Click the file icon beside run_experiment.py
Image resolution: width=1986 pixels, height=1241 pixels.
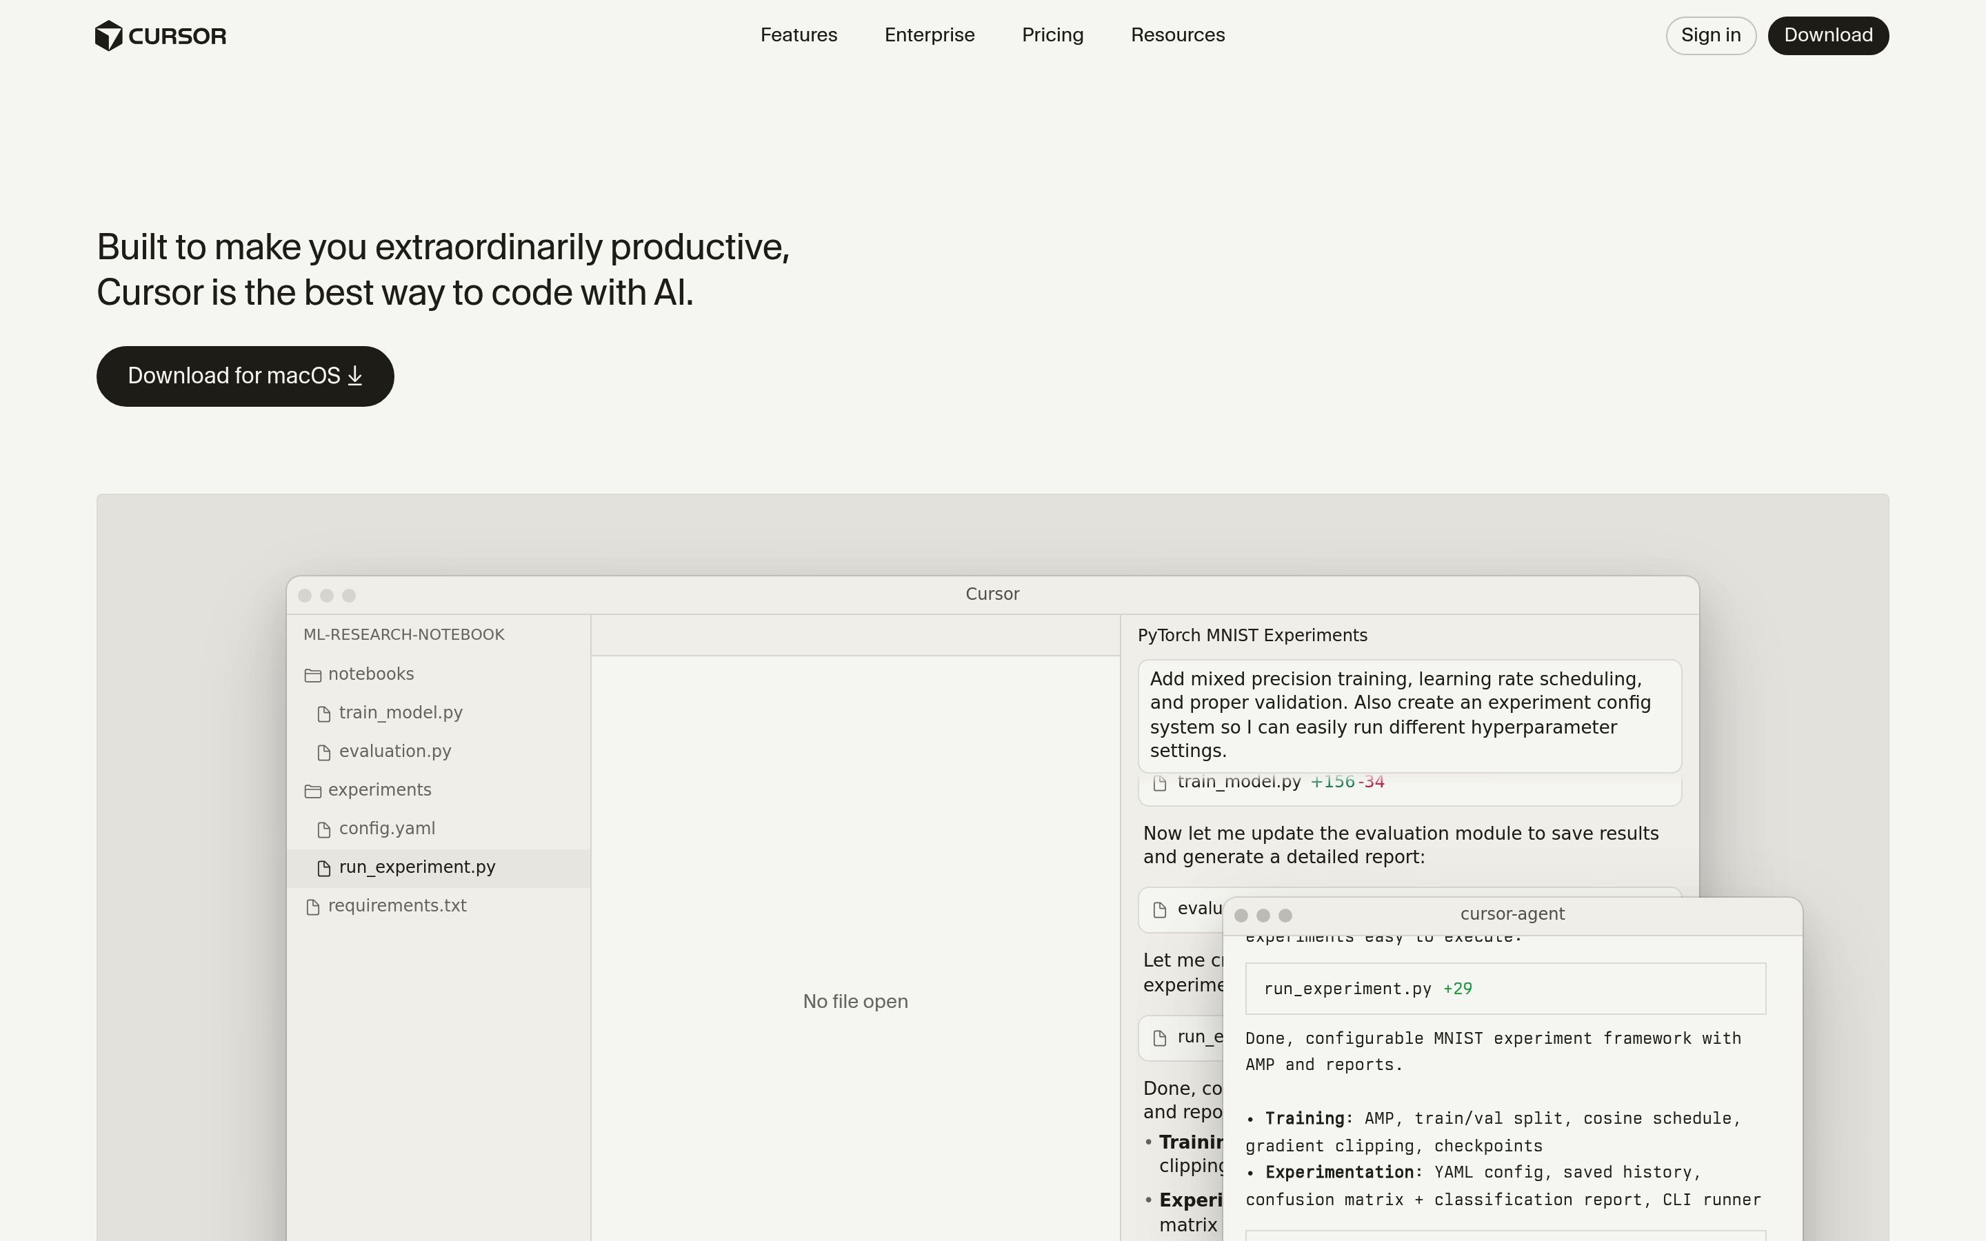pyautogui.click(x=323, y=867)
